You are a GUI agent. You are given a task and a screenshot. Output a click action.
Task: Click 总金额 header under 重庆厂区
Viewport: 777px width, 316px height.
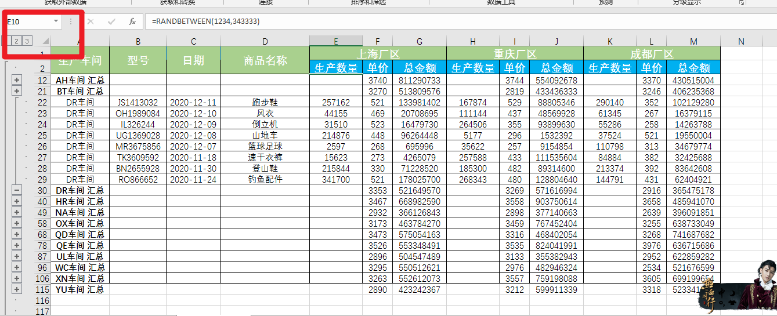click(556, 68)
